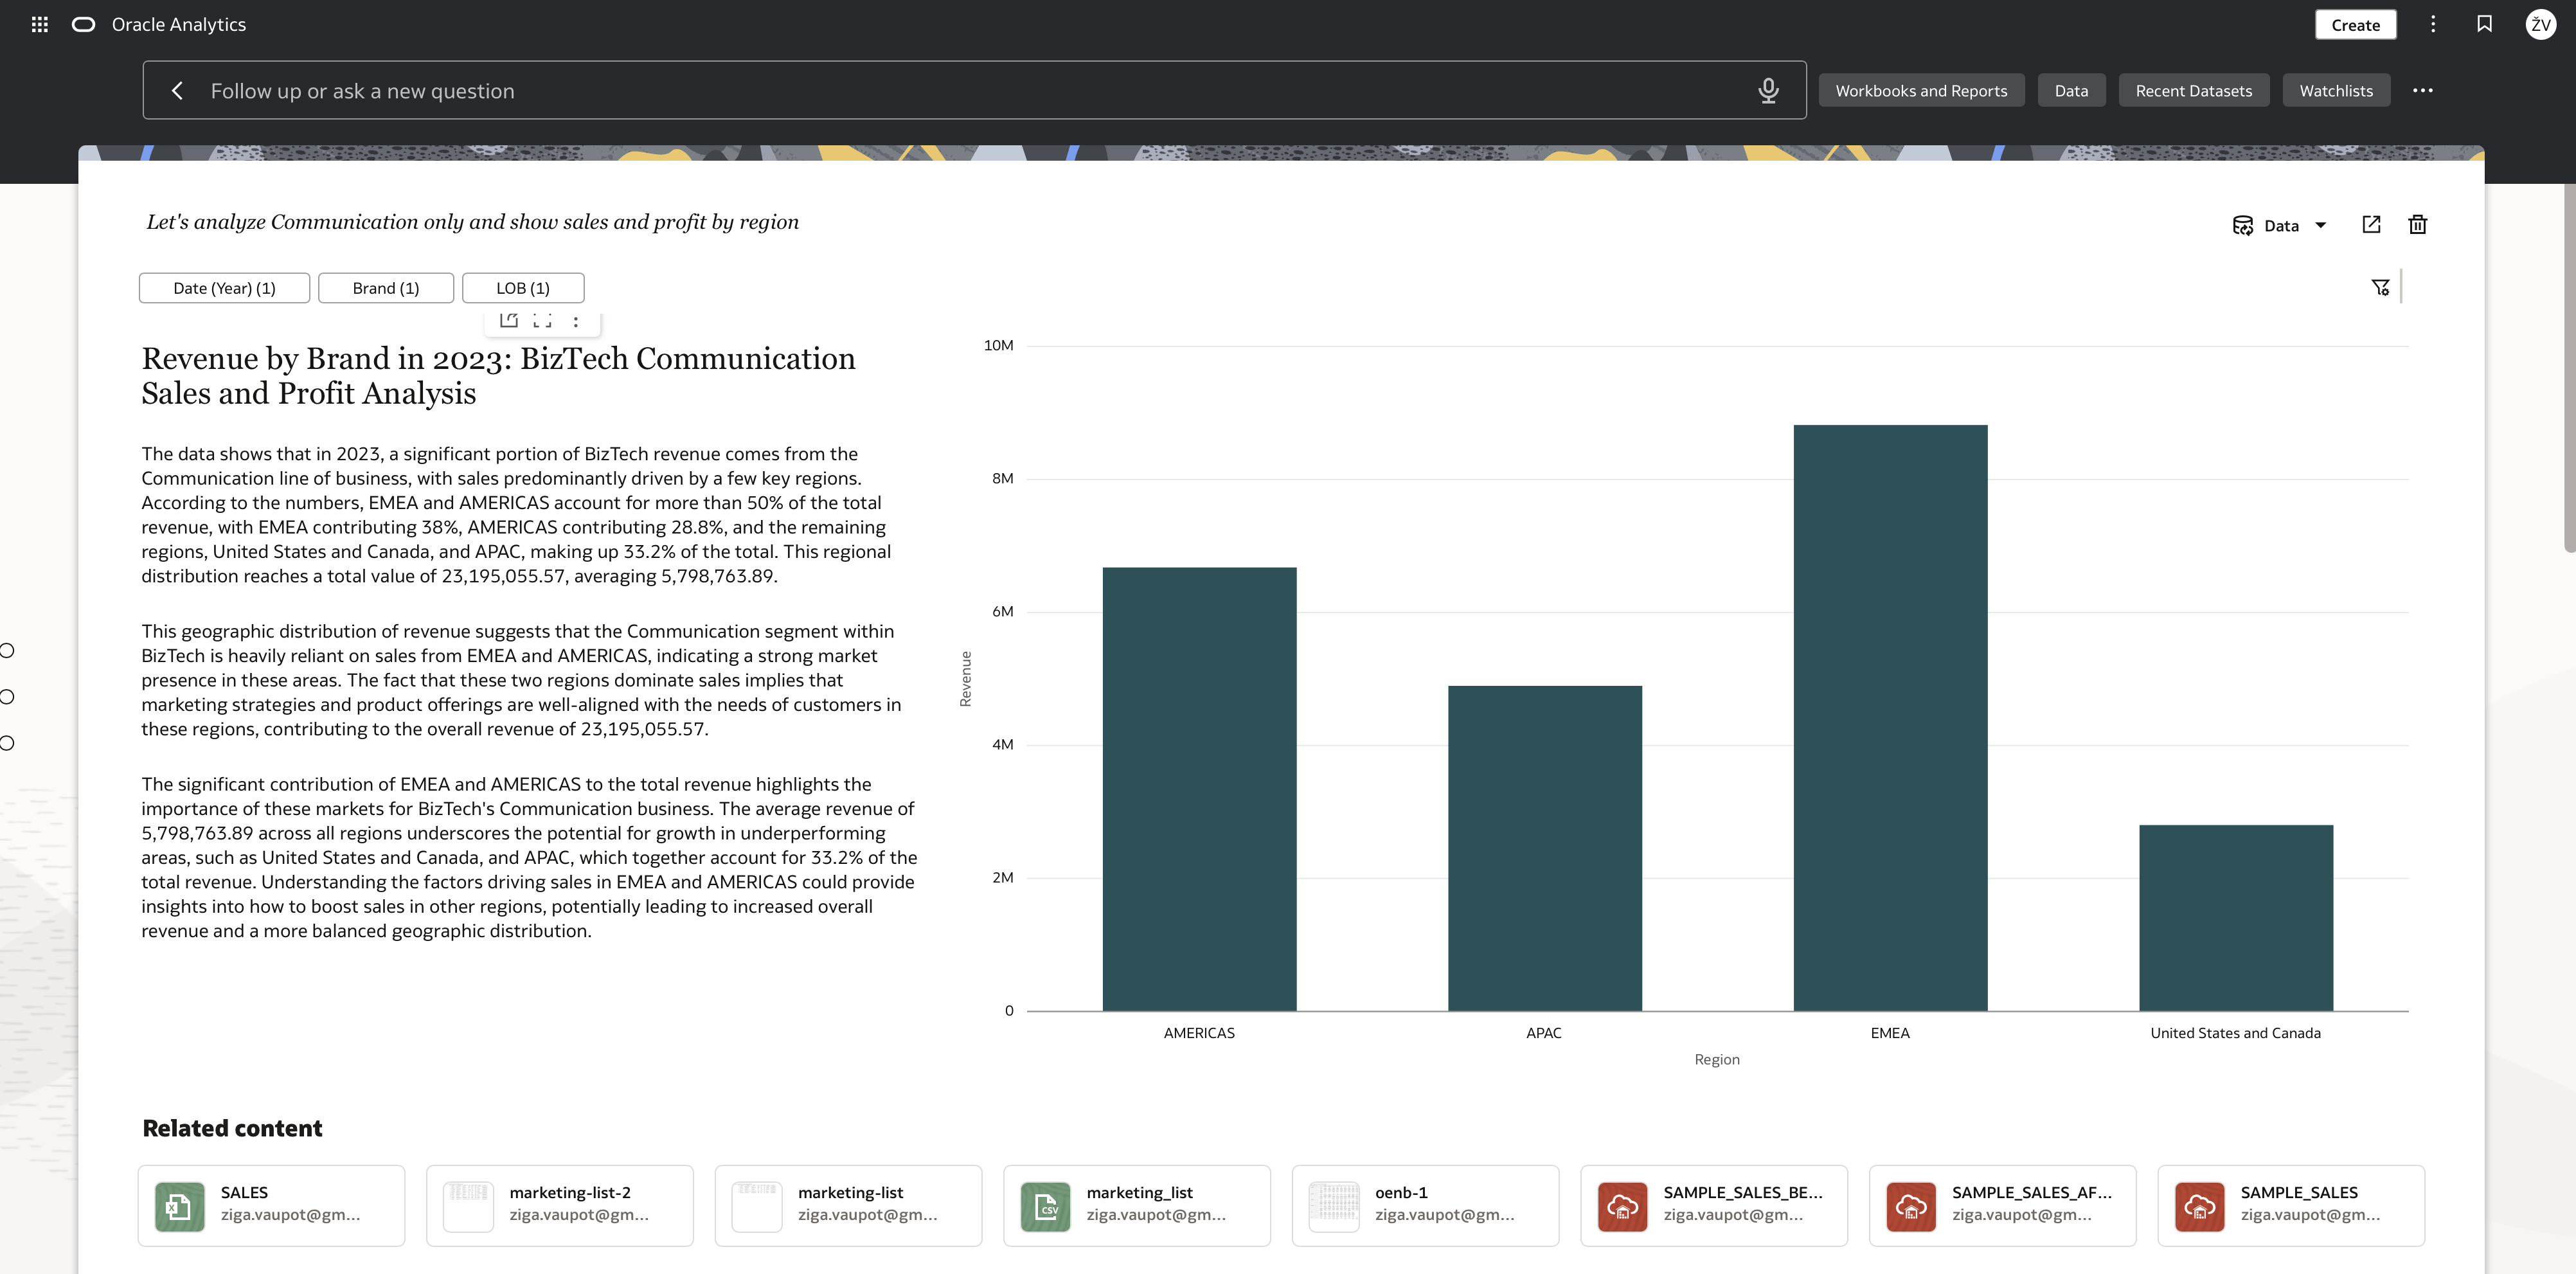
Task: Click the SAMPLE_SALES dataset cloud icon
Action: (2199, 1206)
